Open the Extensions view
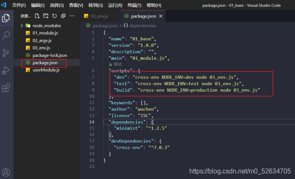Image resolution: width=295 pixels, height=179 pixels. click(x=6, y=88)
